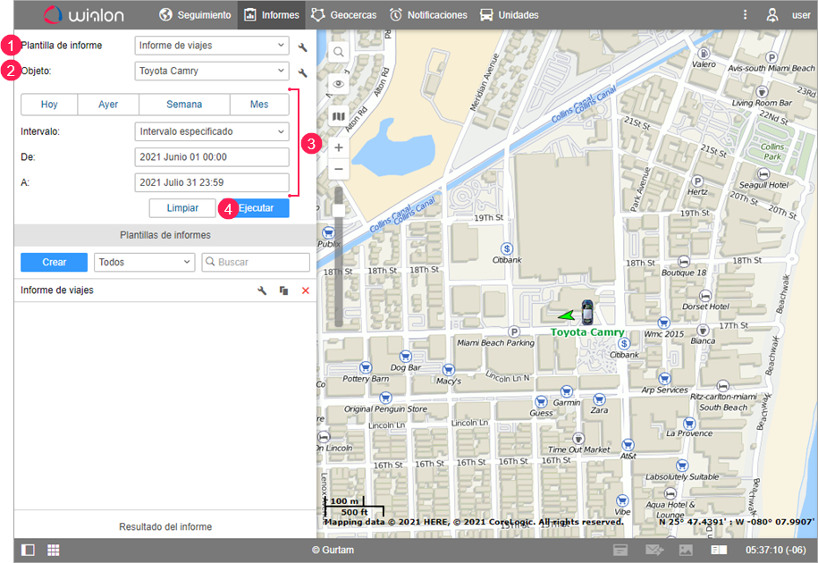Click the Limpiar button

tap(182, 207)
